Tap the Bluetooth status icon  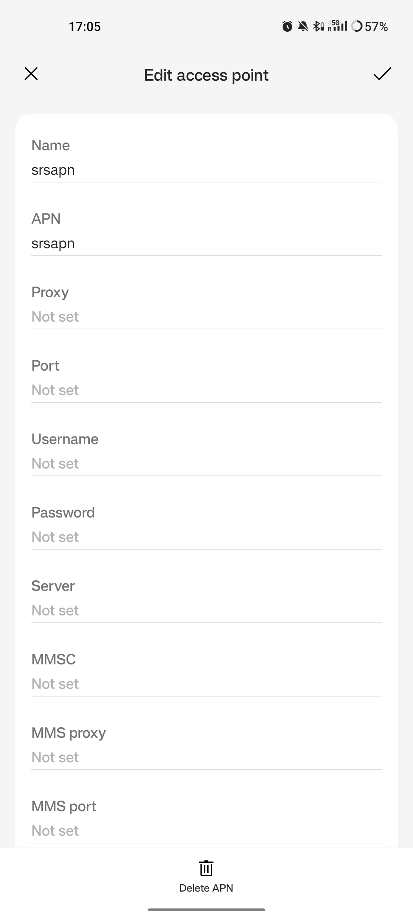pyautogui.click(x=319, y=26)
